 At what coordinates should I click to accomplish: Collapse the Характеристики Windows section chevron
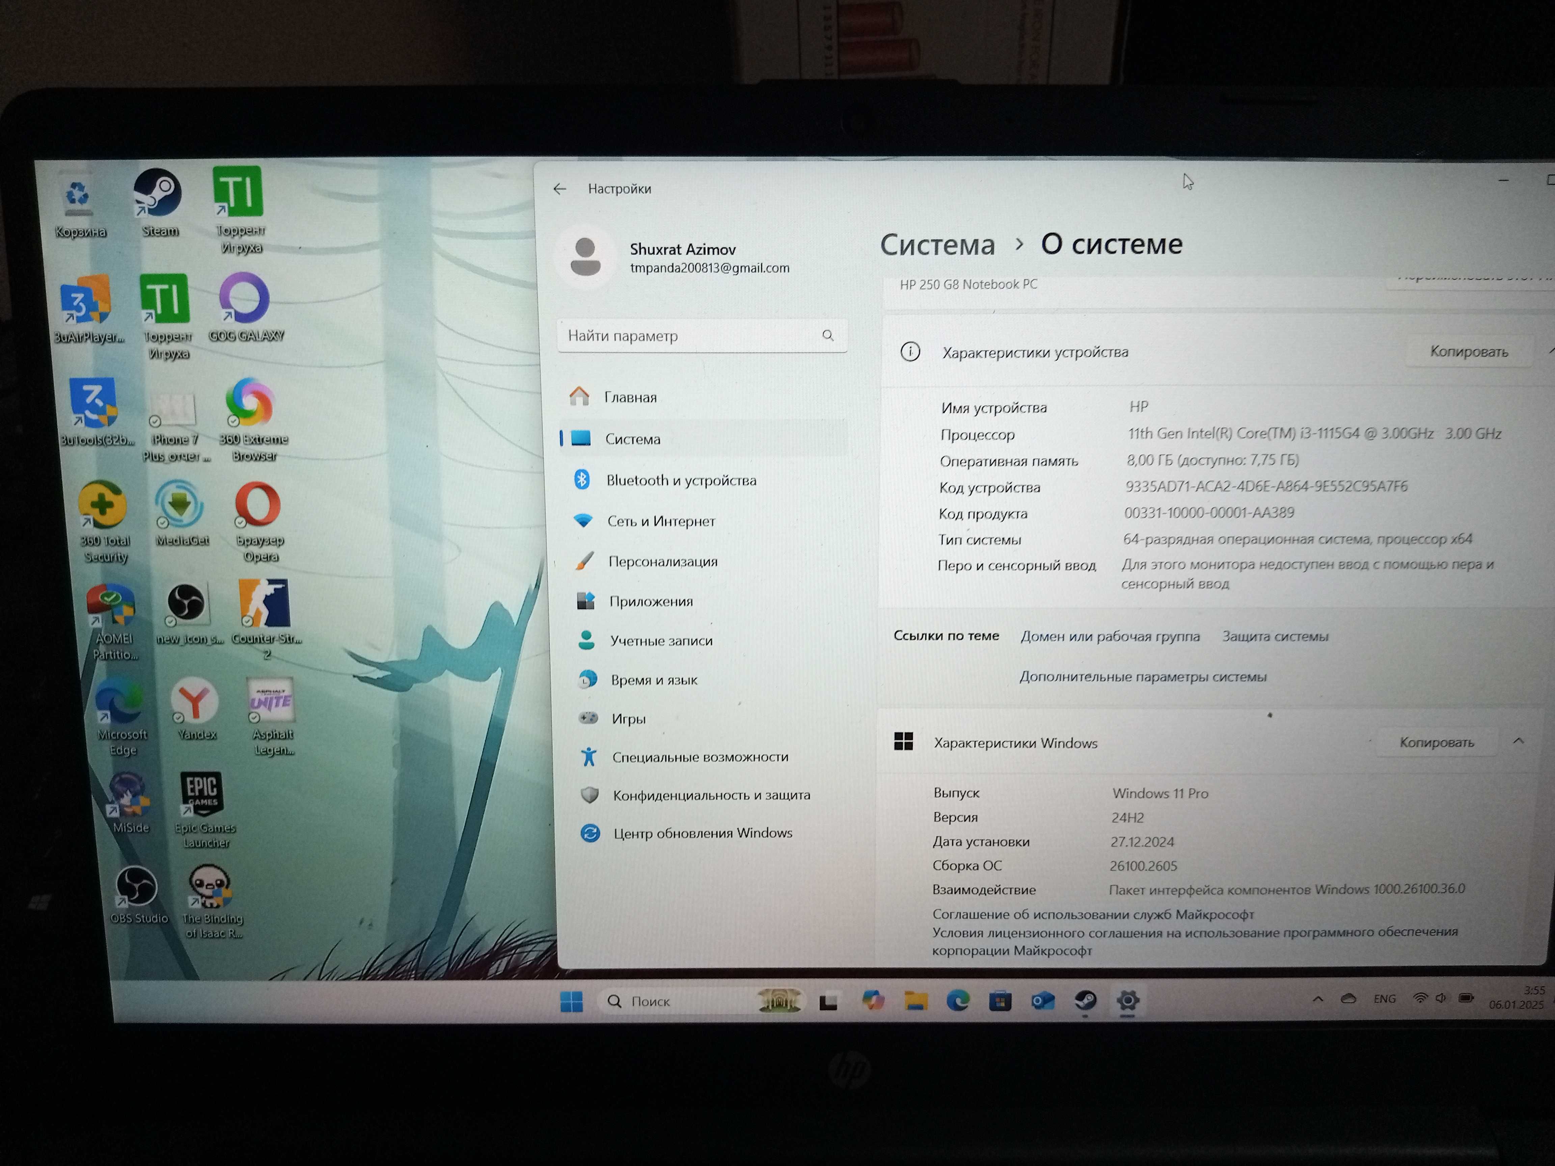1519,741
